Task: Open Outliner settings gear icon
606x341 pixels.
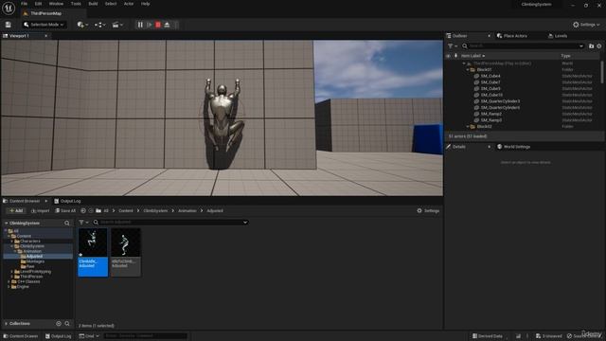Action: 599,46
